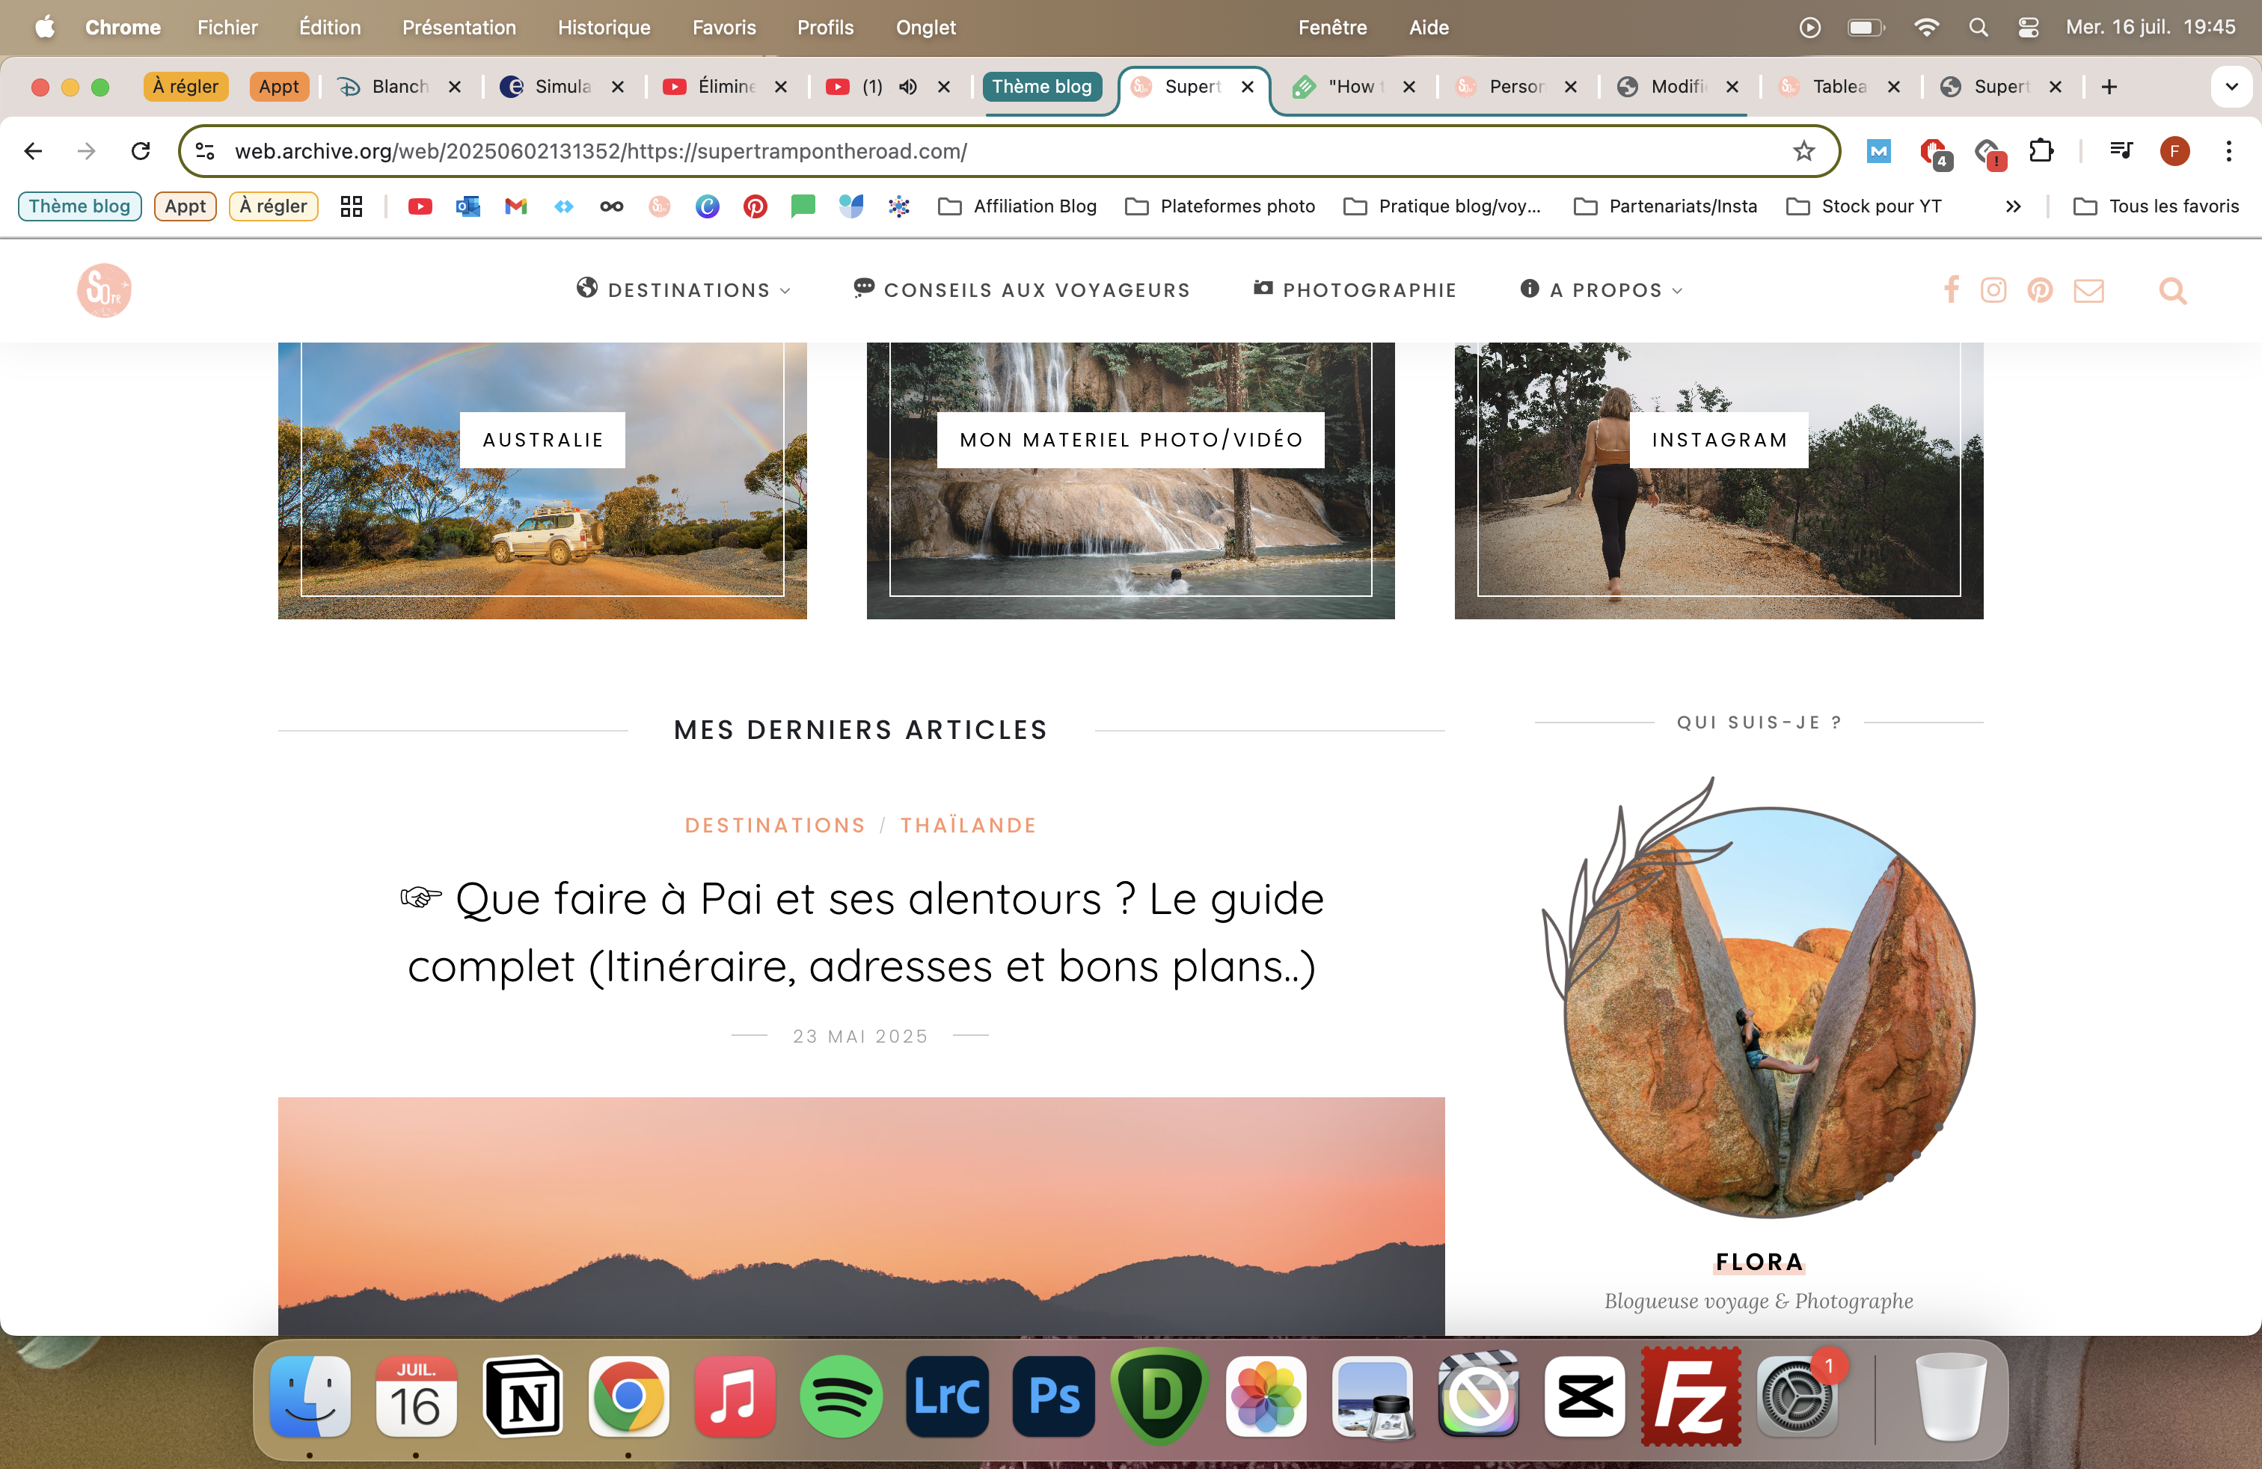Click the media control toolbar icon

pos(2121,151)
